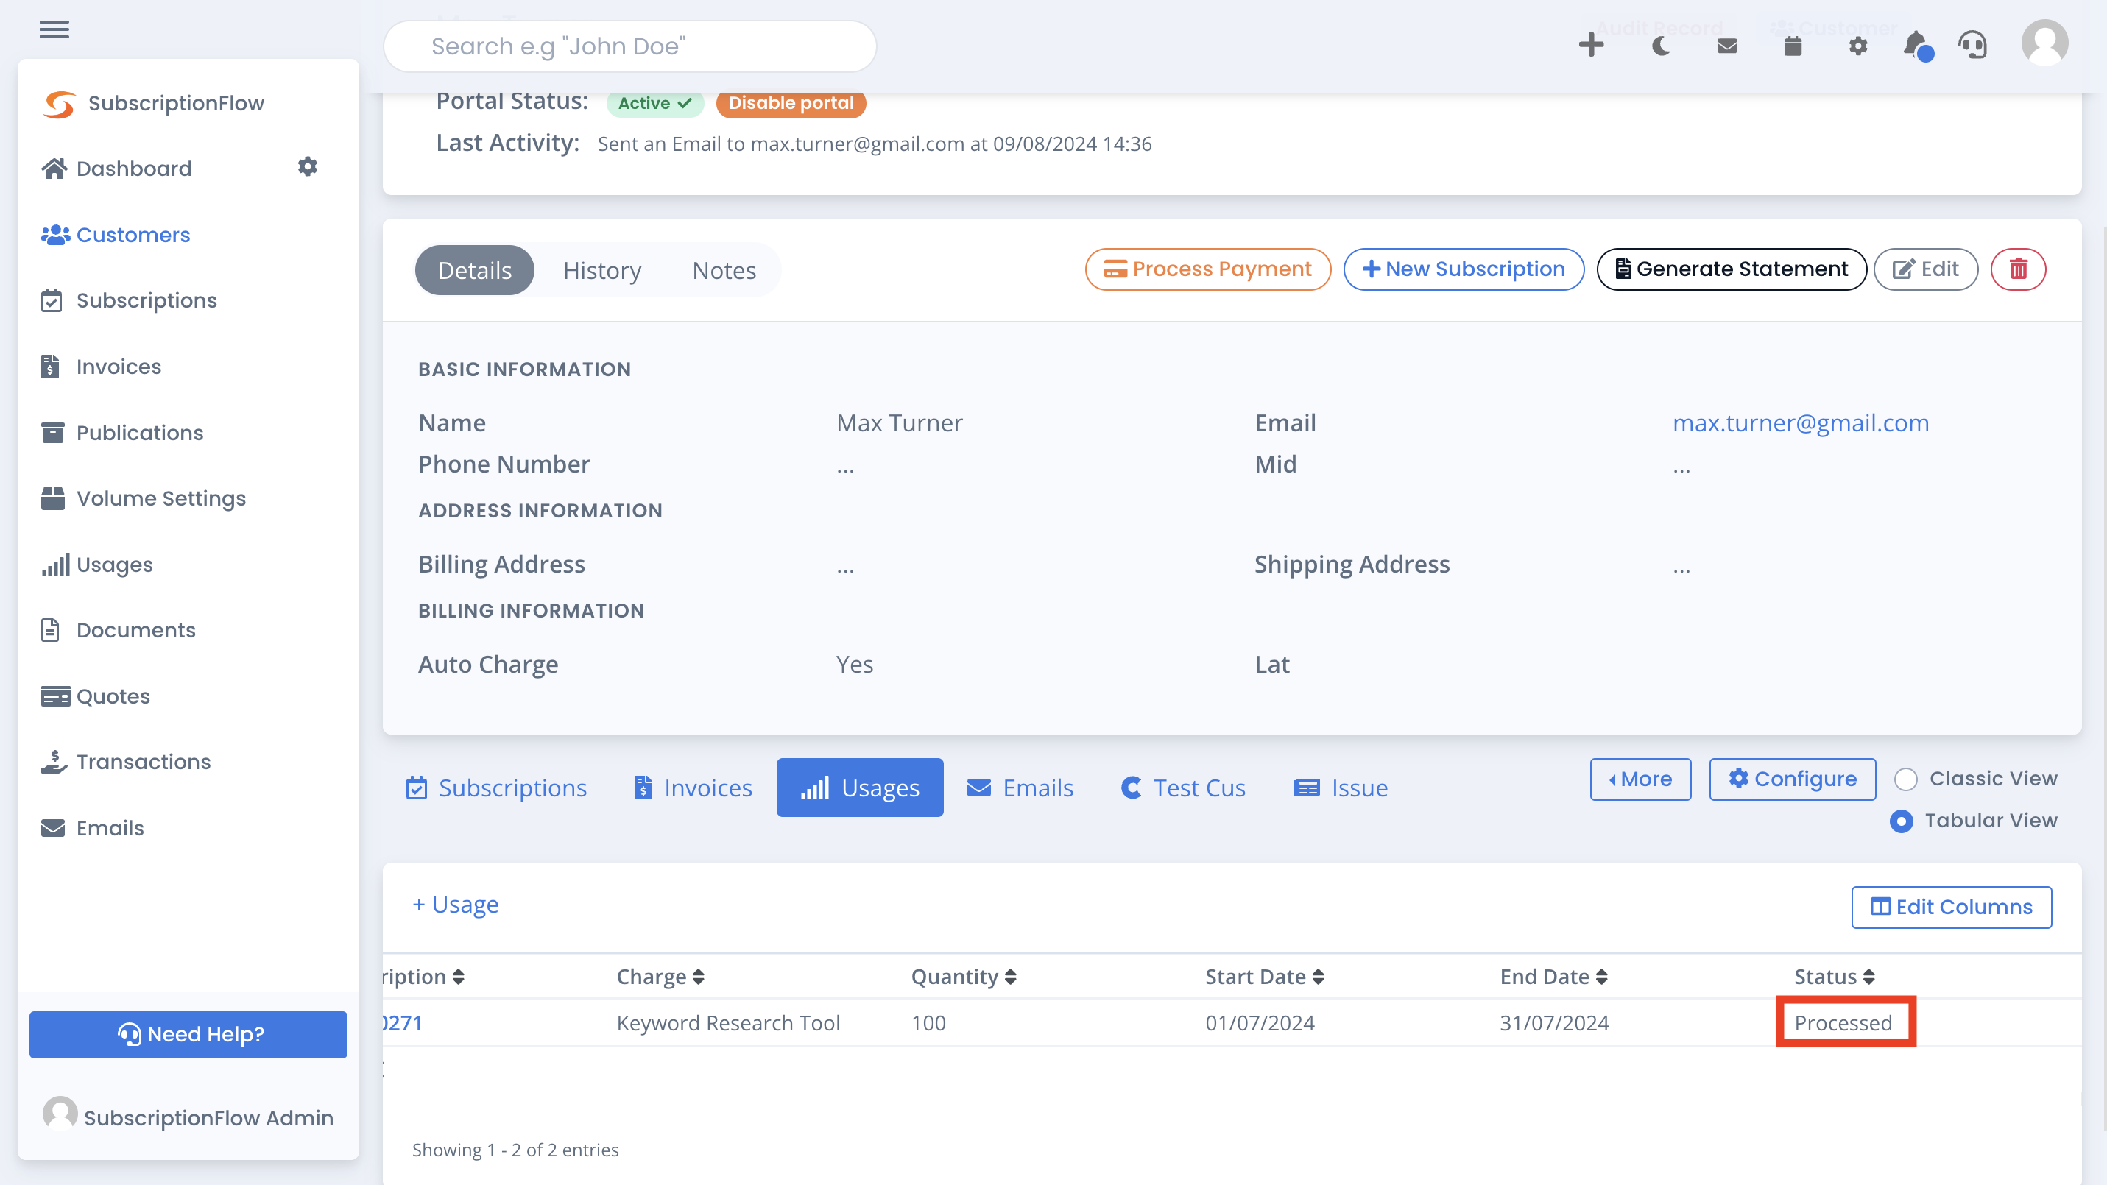This screenshot has height=1185, width=2107.
Task: Switch to the History tab
Action: 602,270
